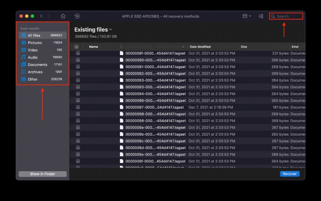This screenshot has width=321, height=201.
Task: Filter by Archives category
Action: tap(43, 72)
